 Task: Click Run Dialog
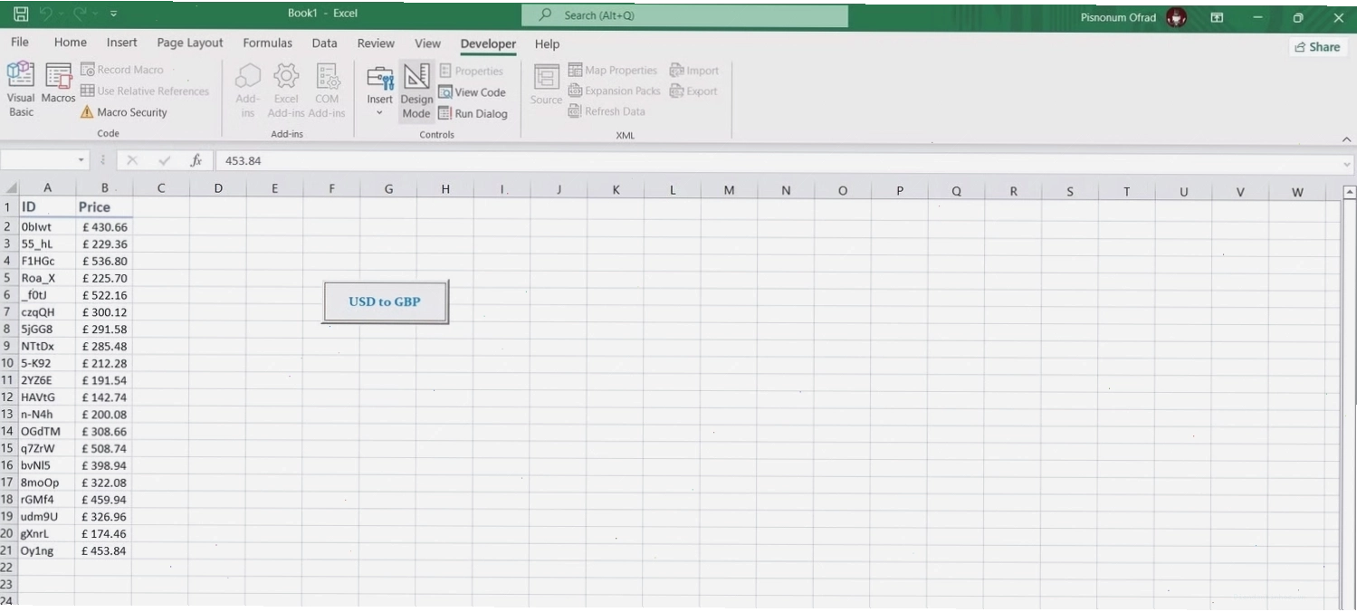point(473,114)
